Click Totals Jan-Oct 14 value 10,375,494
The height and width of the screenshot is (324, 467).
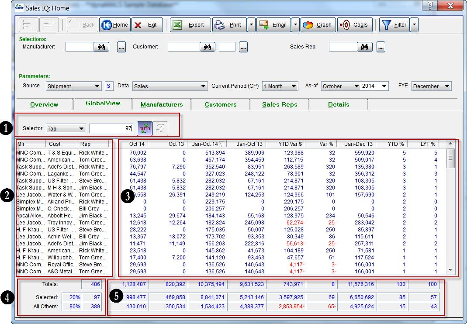click(208, 284)
